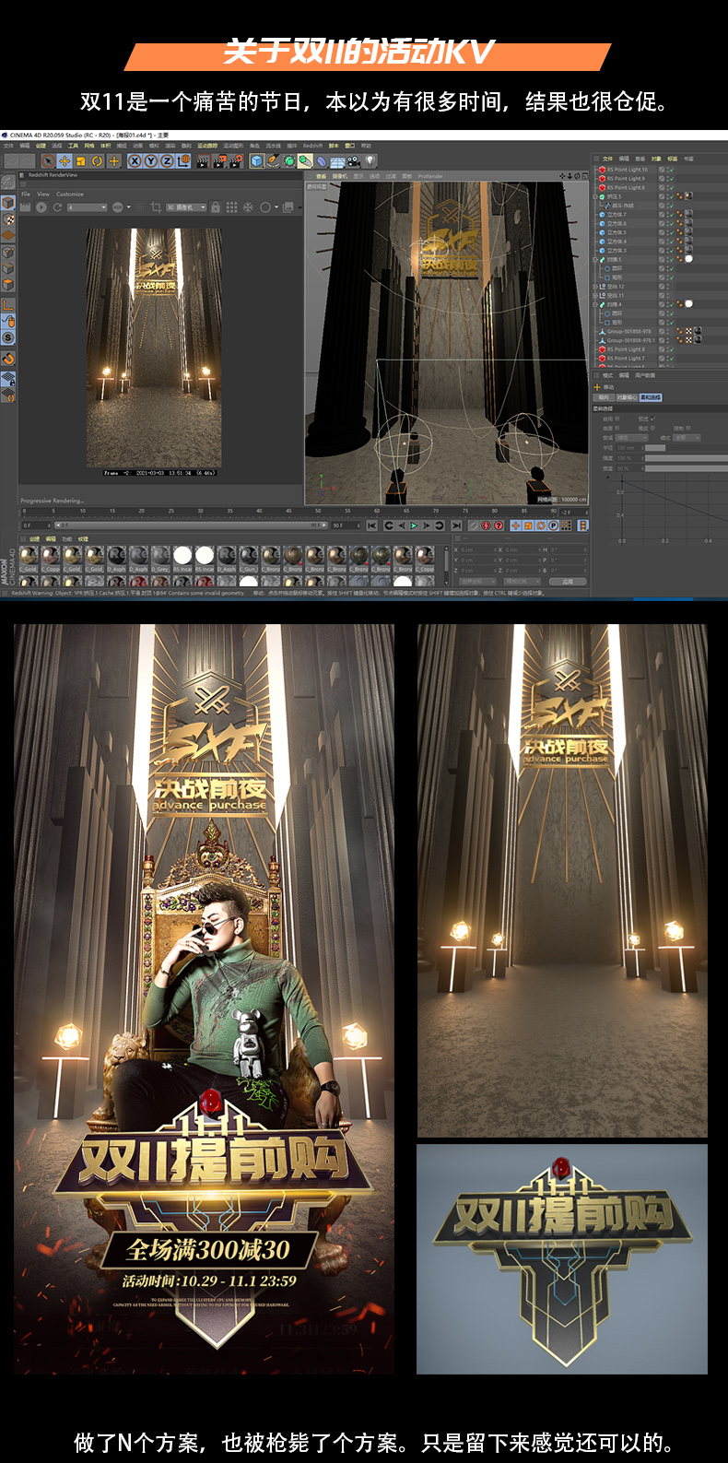Image resolution: width=728 pixels, height=1463 pixels.
Task: Open the Edit Render Settings icon
Action: coord(236,160)
